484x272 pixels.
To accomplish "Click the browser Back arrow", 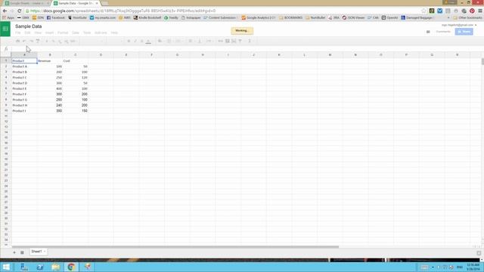I will [5, 11].
